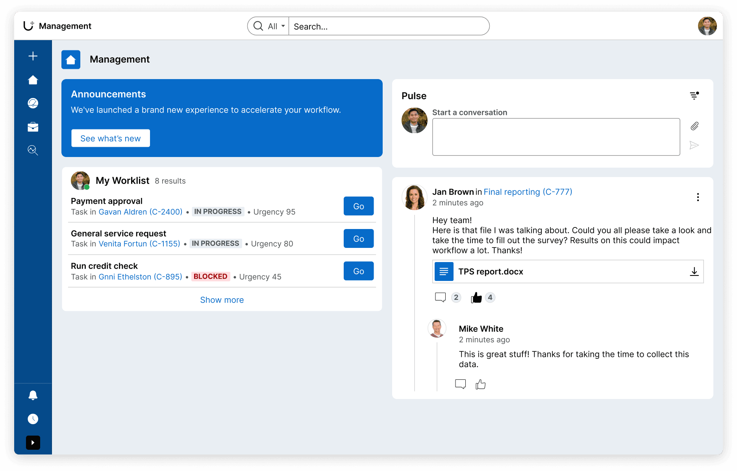This screenshot has width=737, height=471.
Task: Click Go for Run credit check
Action: [x=359, y=271]
